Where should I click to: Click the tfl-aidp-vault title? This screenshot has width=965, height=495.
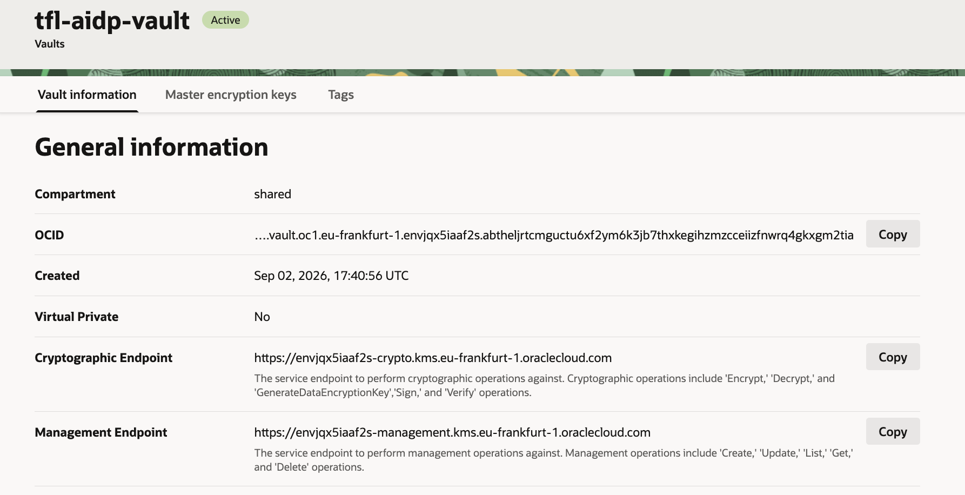click(112, 21)
